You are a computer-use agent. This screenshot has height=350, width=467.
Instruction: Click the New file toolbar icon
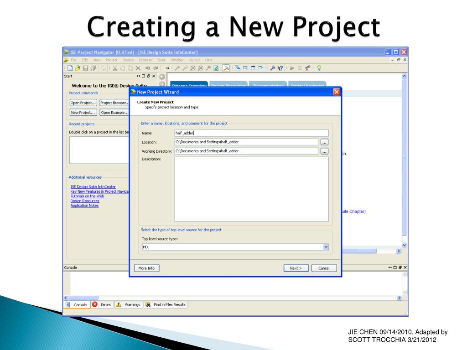point(70,68)
